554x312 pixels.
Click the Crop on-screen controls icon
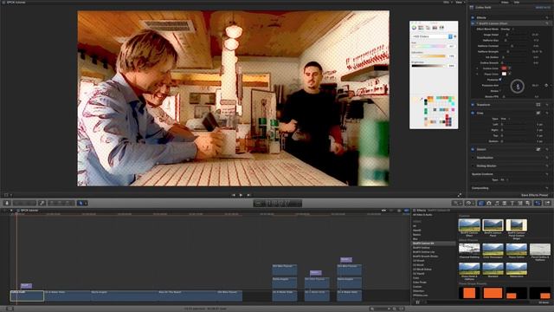(x=538, y=113)
